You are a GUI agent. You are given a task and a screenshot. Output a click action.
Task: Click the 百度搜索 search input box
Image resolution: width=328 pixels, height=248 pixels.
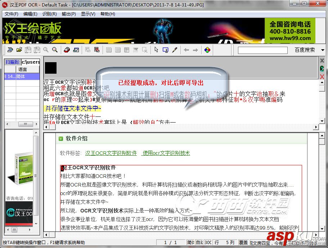(262, 50)
